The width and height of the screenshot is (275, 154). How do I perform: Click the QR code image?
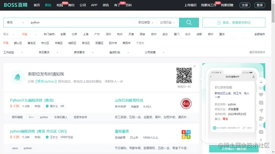(184, 75)
